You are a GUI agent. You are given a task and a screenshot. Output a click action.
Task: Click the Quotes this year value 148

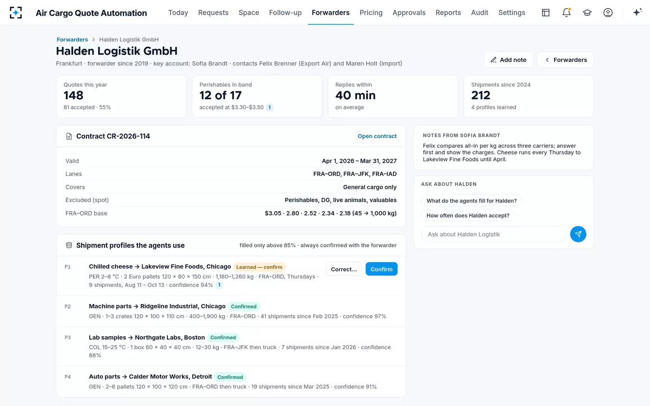coord(74,96)
